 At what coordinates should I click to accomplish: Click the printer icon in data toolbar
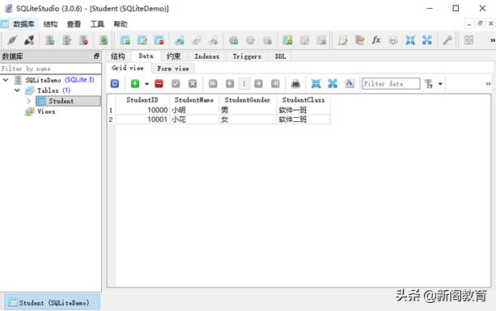[x=295, y=84]
